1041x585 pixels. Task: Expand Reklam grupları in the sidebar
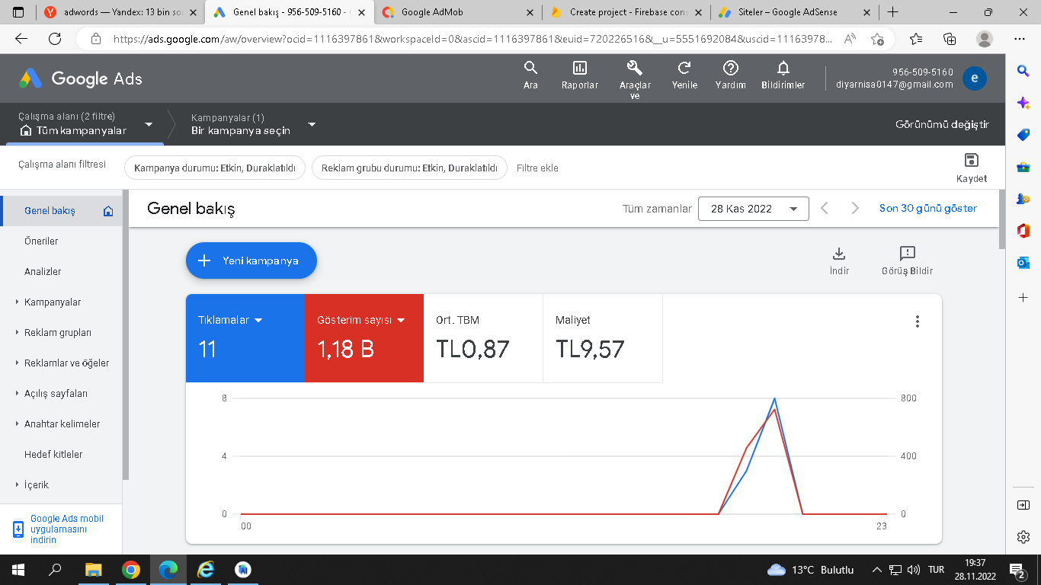17,333
